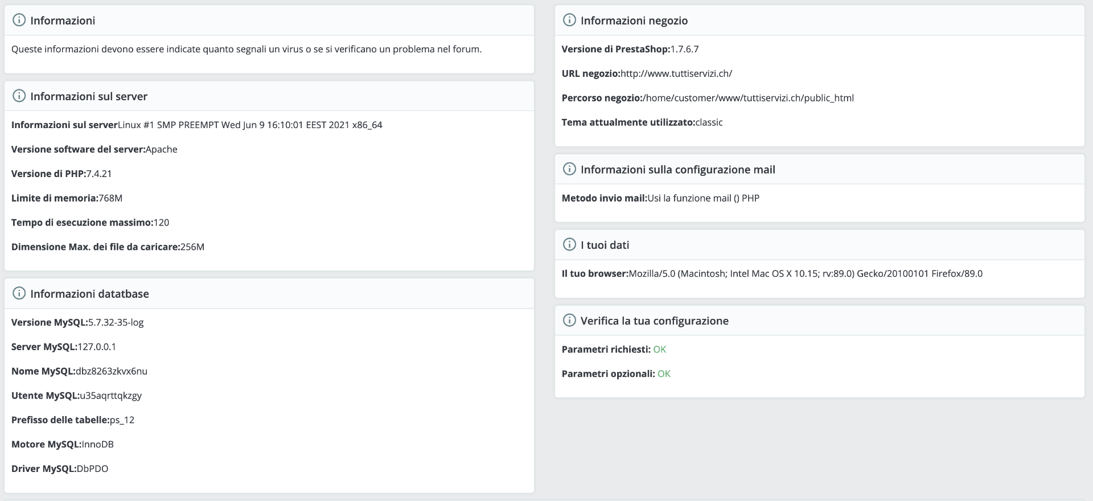
Task: Click the green OK for Parametri richiesti
Action: [659, 350]
